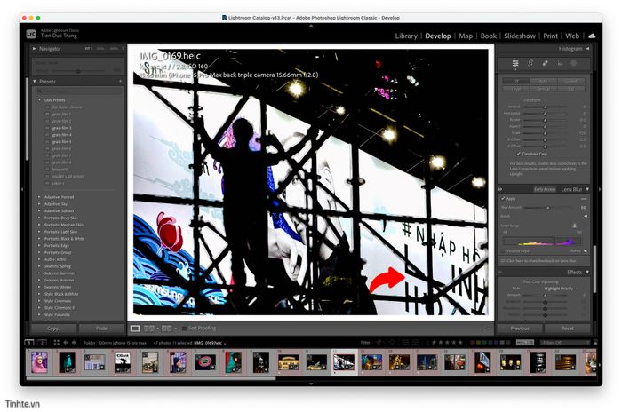622x412 pixels.
Task: Click the flagged filter icon
Action: [379, 342]
